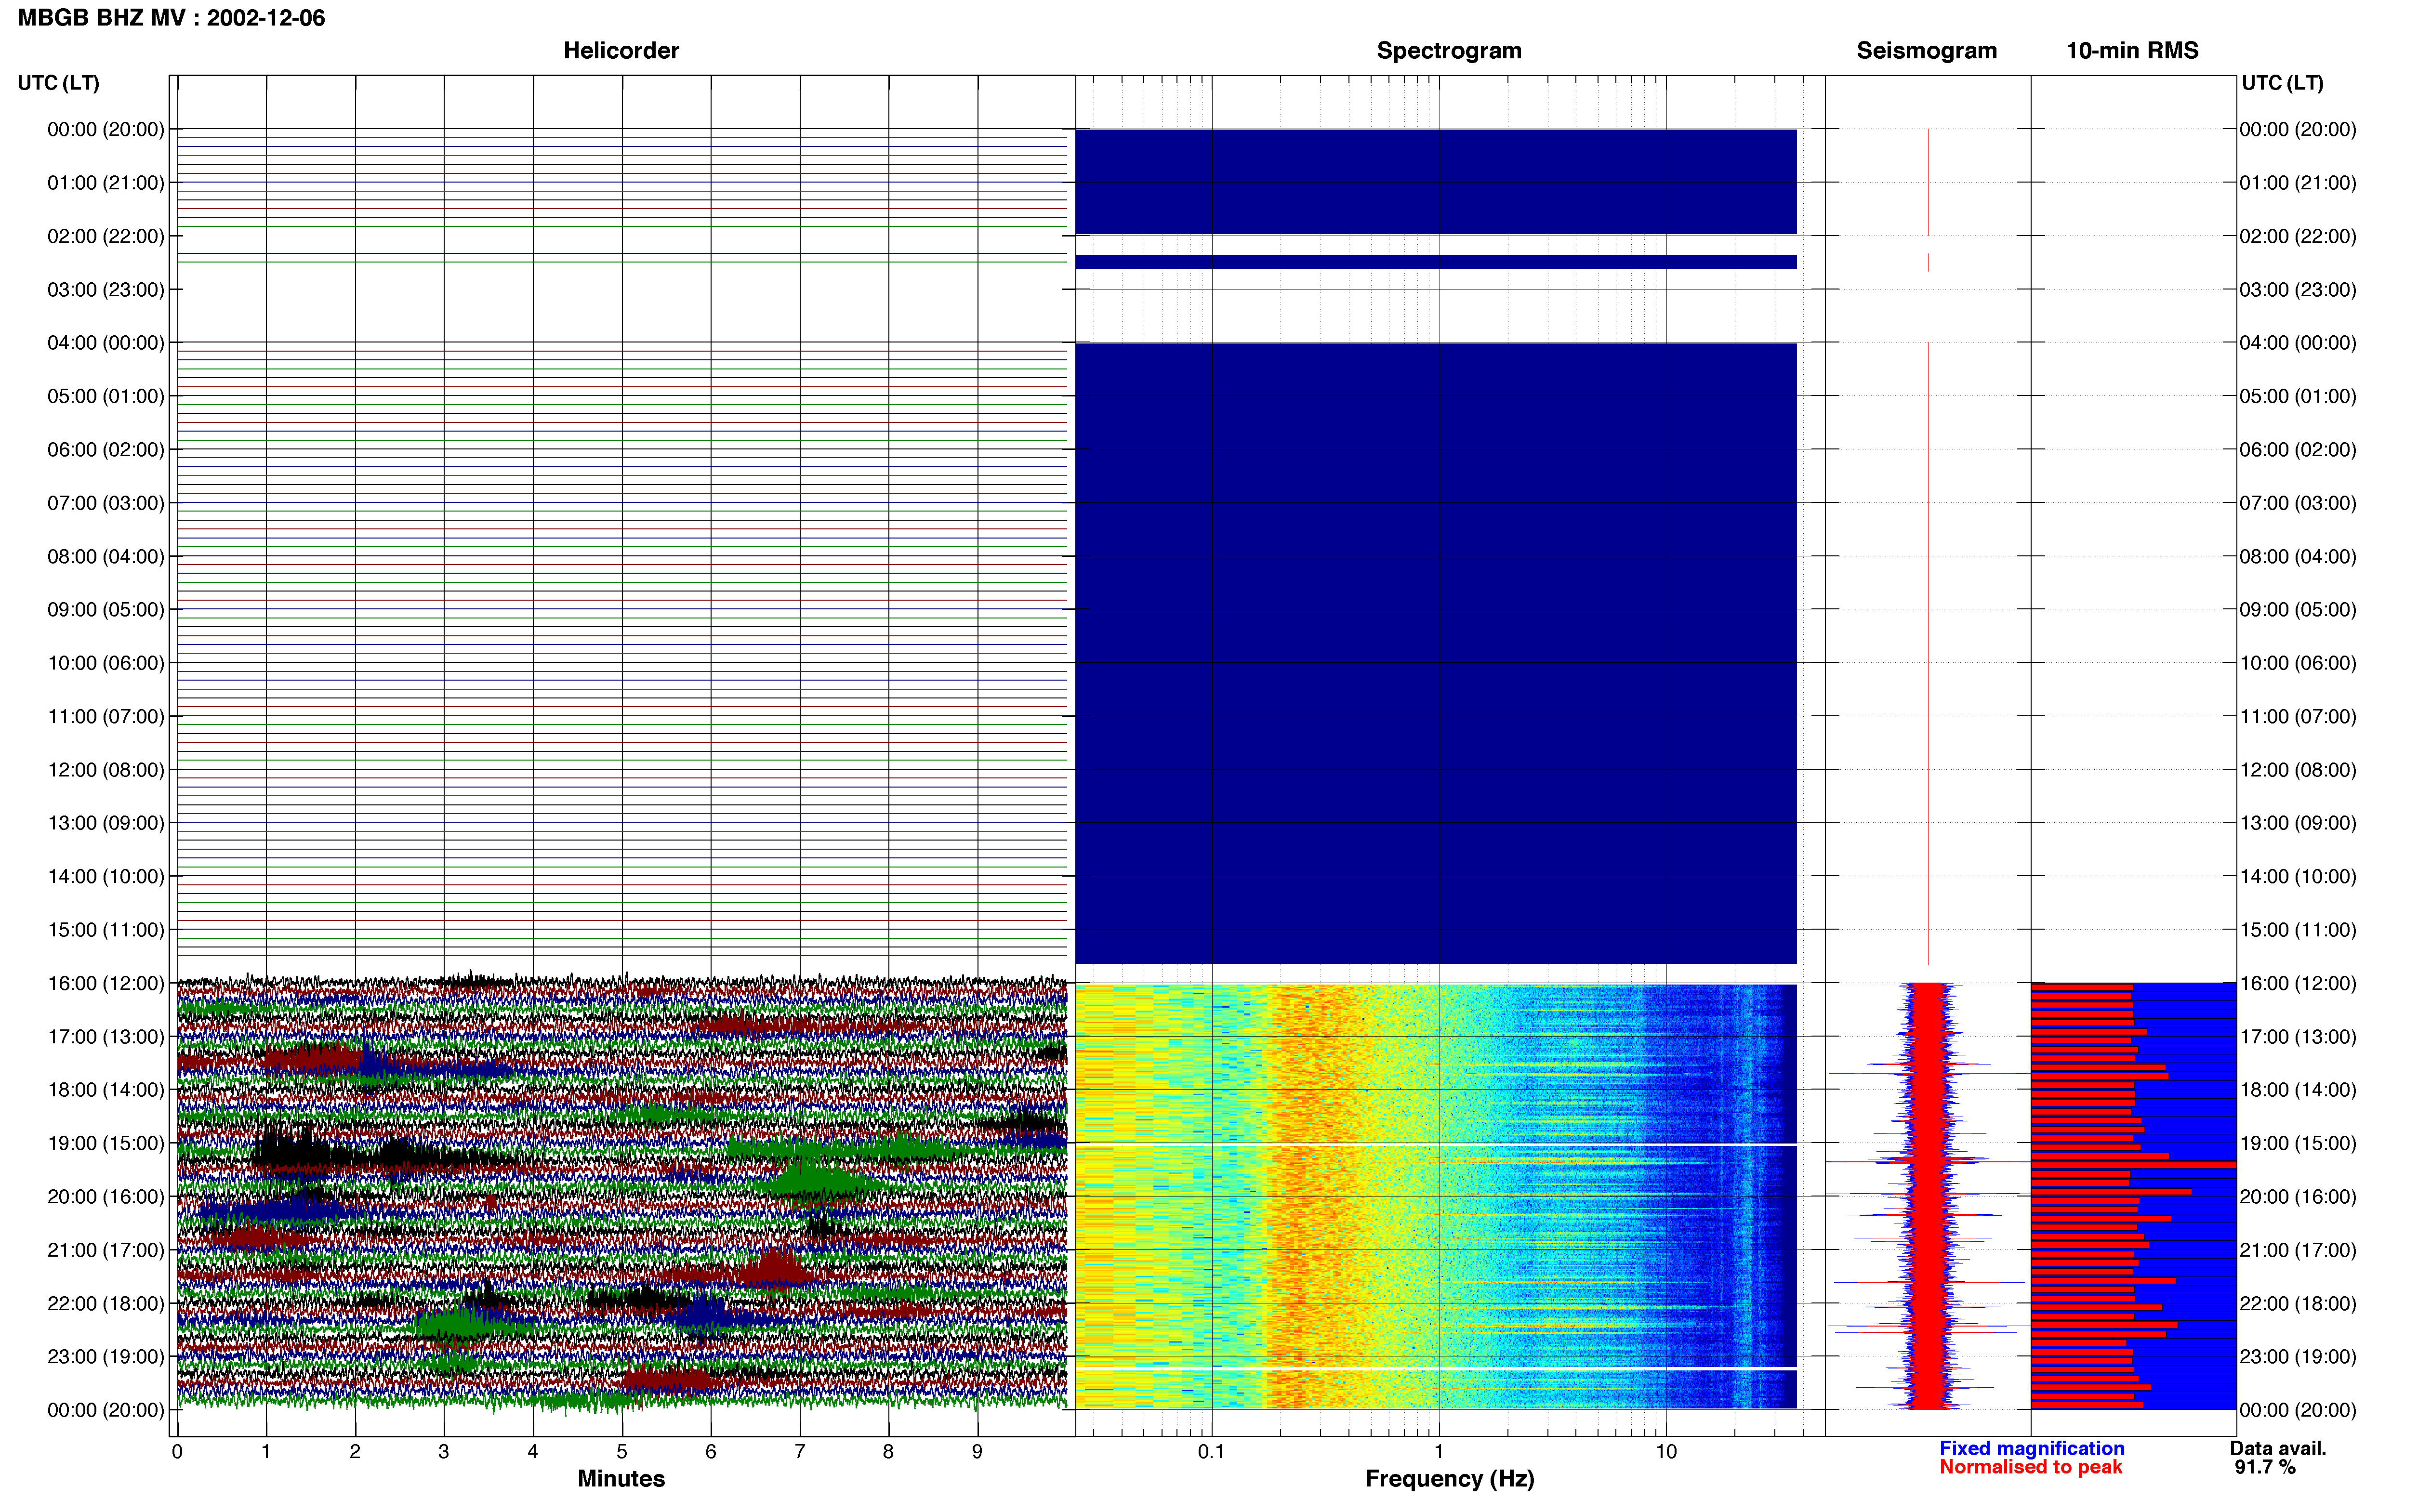2418x1512 pixels.
Task: Click left time label '19:00 (15:00)'
Action: click(x=106, y=1143)
